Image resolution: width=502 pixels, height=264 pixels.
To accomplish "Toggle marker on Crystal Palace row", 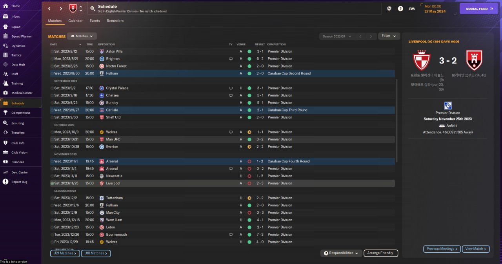I will tap(52, 88).
